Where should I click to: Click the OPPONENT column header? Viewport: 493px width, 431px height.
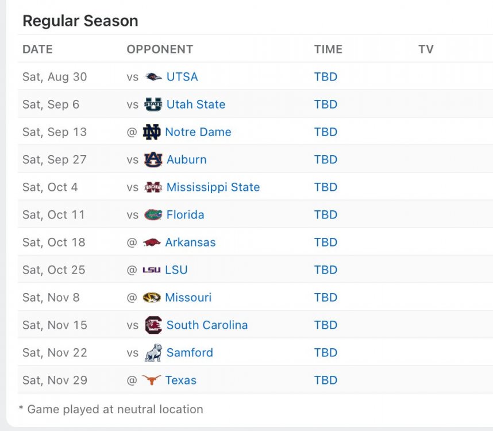(160, 49)
